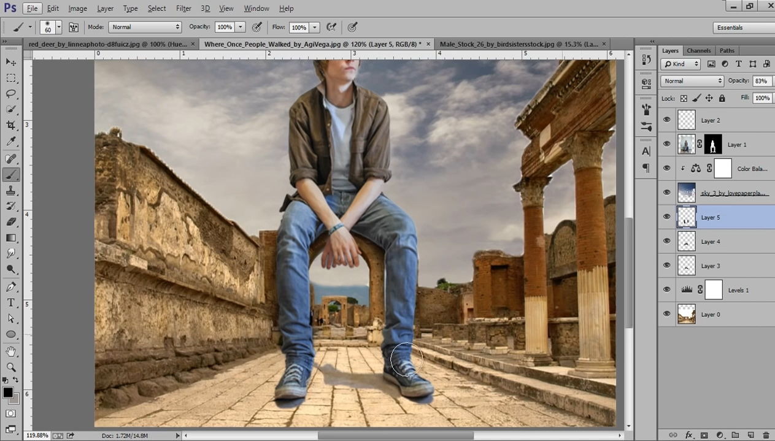Toggle visibility of Layer 0

(667, 314)
